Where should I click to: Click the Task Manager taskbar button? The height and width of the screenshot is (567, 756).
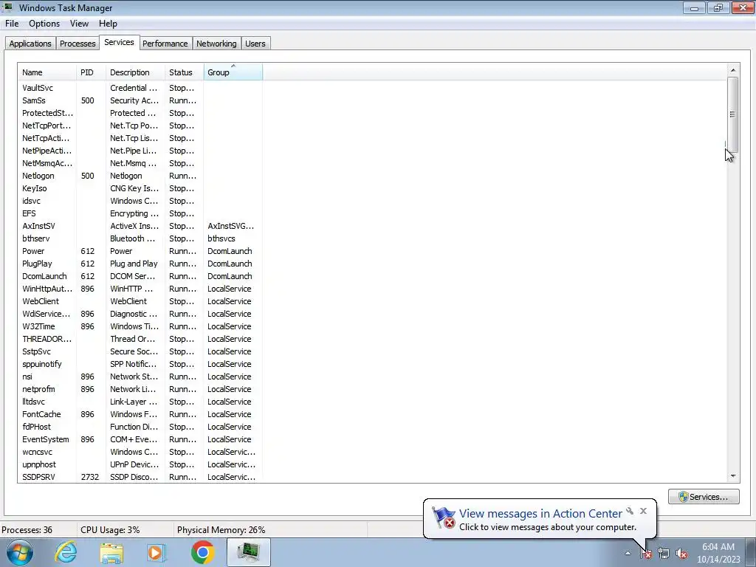tap(248, 552)
